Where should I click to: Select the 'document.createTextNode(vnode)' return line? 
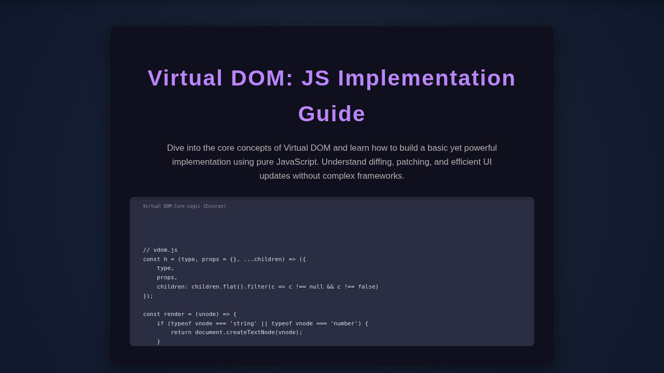(236, 332)
